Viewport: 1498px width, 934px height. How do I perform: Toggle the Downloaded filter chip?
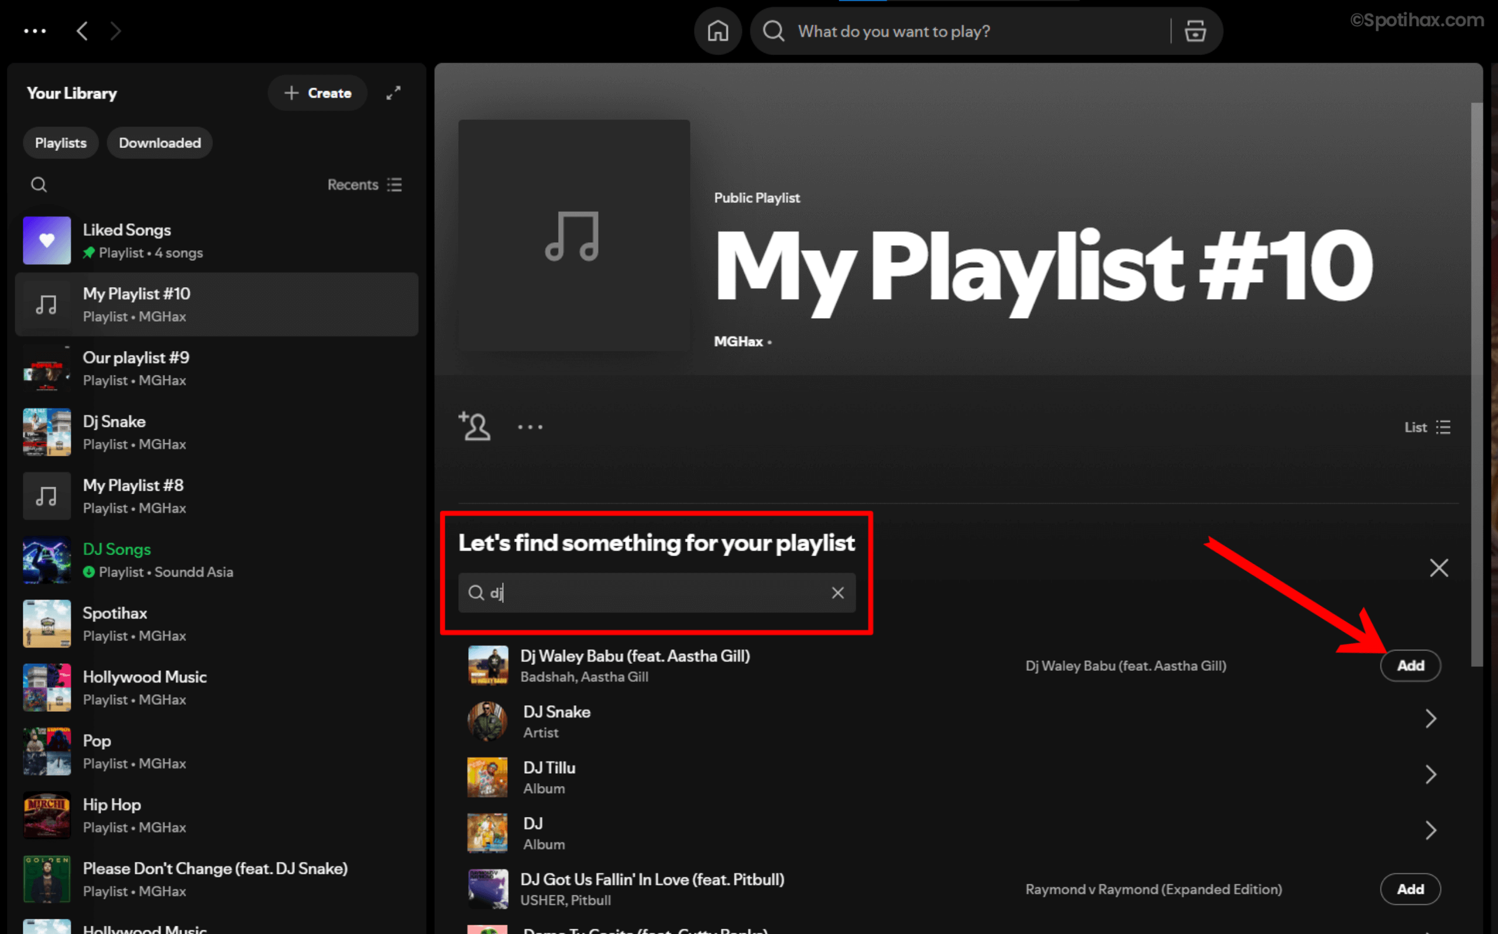coord(159,143)
